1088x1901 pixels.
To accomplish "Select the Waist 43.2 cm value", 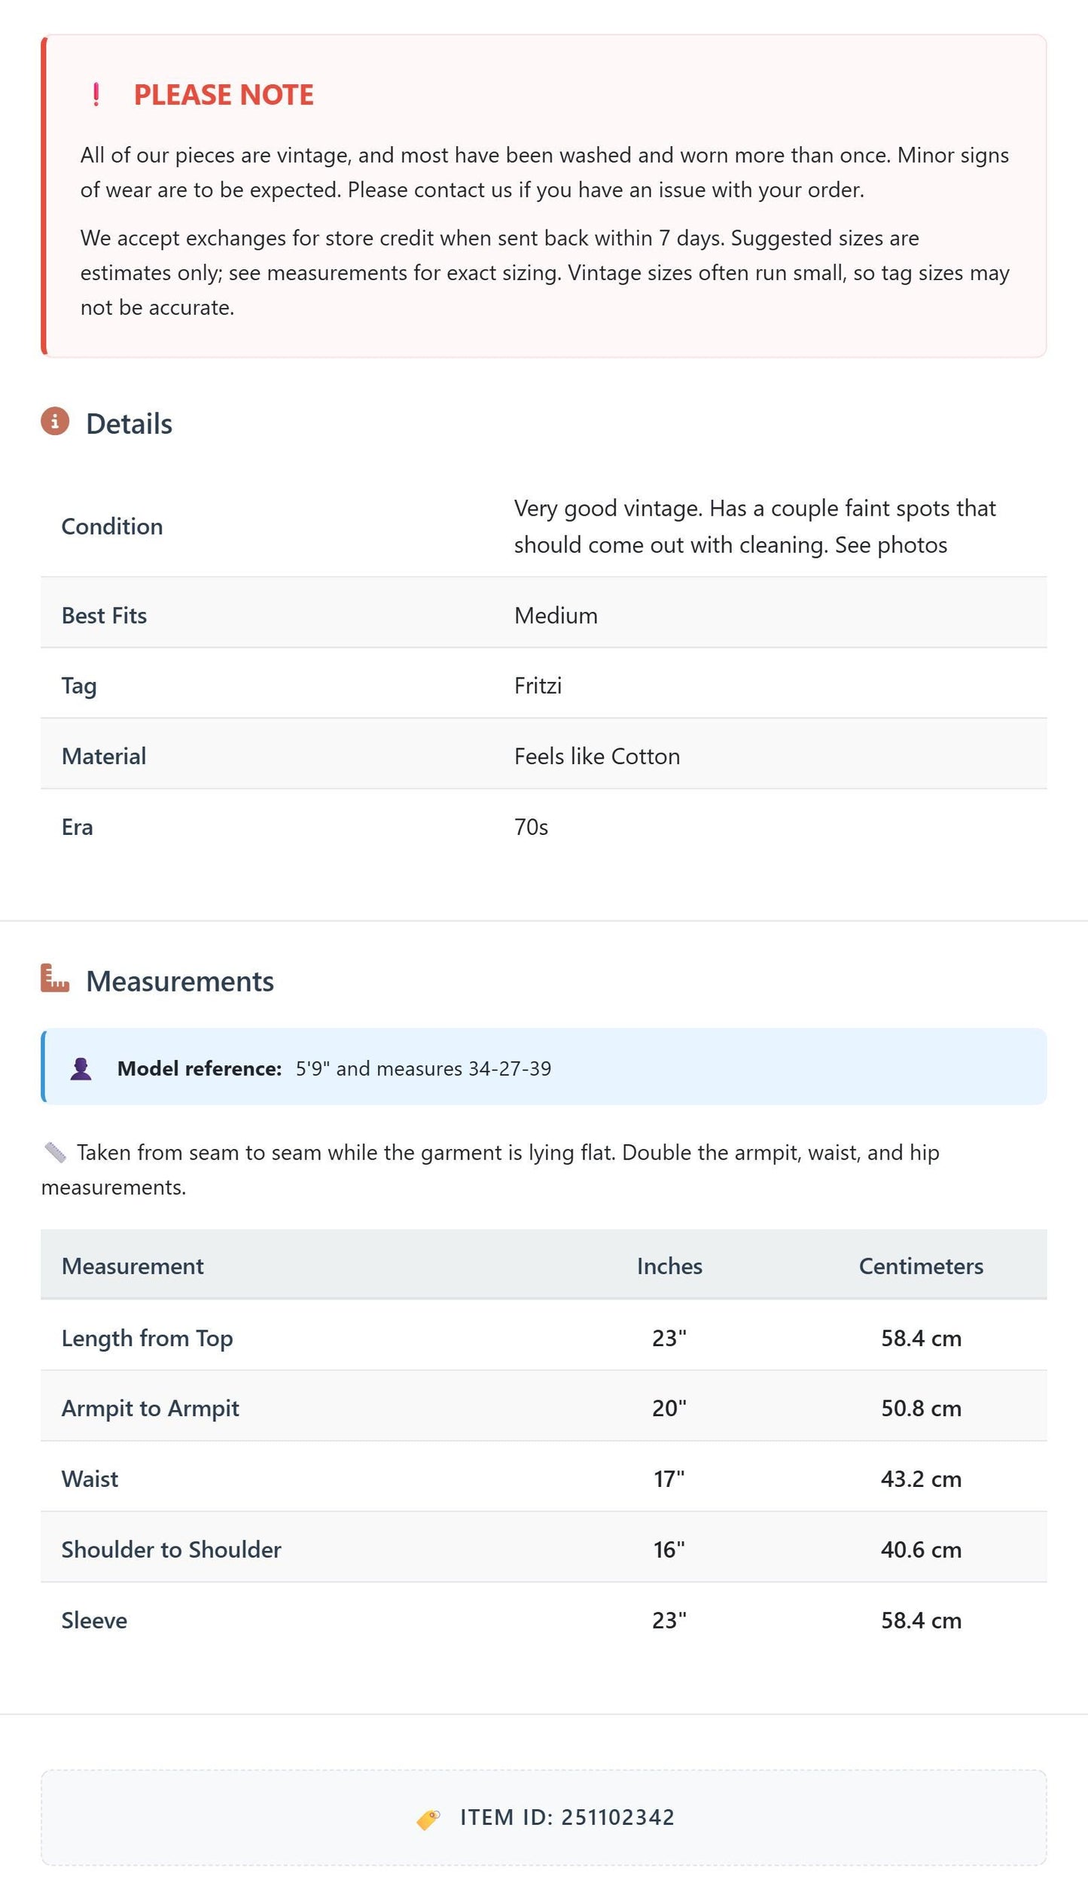I will [921, 1479].
